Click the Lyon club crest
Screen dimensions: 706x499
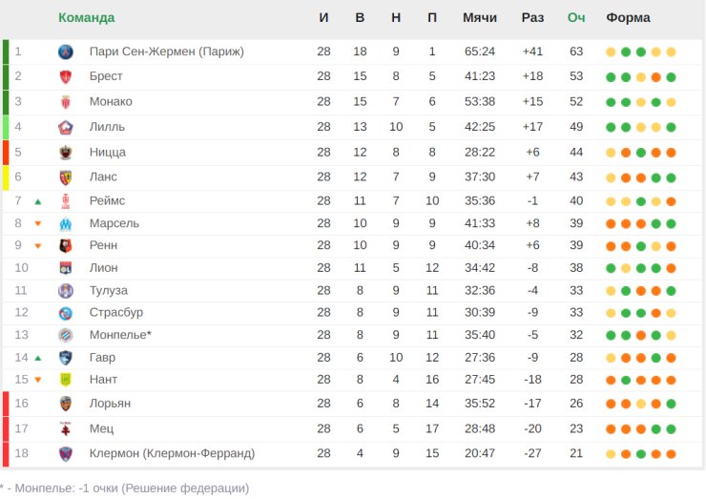[x=66, y=268]
